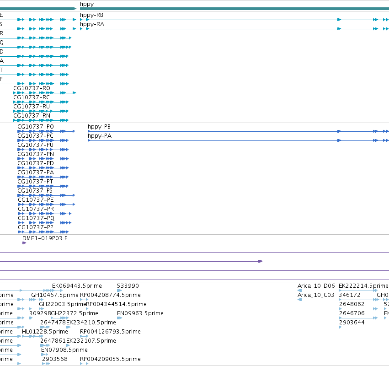The width and height of the screenshot is (389, 366).
Task: Select the hppy-PB protein feature
Action: (99, 127)
